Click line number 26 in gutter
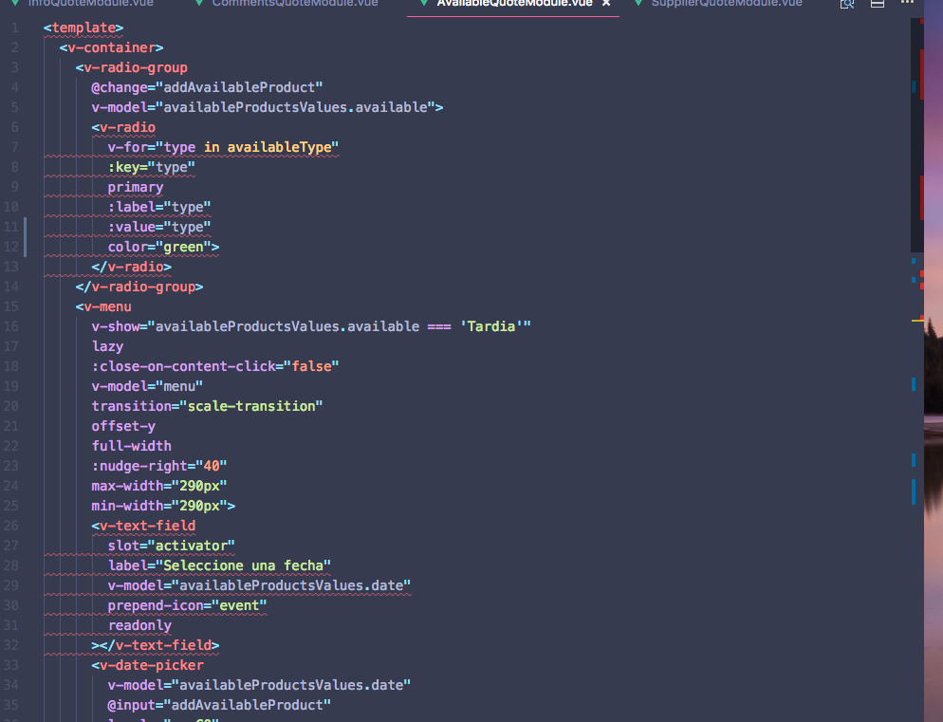Screen dimensions: 943x722 coord(11,526)
